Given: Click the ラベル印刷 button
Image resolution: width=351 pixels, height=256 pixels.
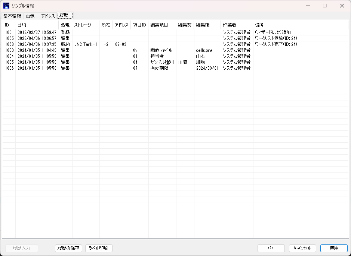Looking at the screenshot, I should click(x=99, y=248).
